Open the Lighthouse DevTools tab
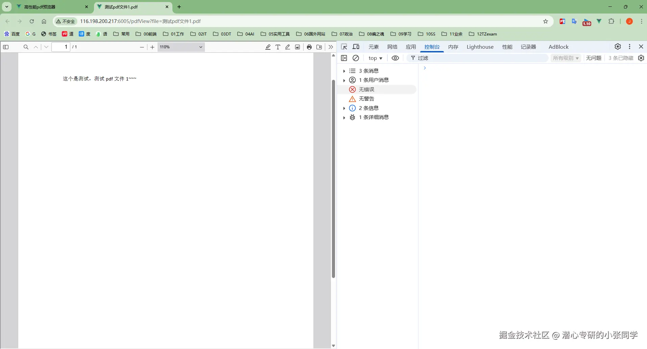This screenshot has width=647, height=349. (480, 47)
